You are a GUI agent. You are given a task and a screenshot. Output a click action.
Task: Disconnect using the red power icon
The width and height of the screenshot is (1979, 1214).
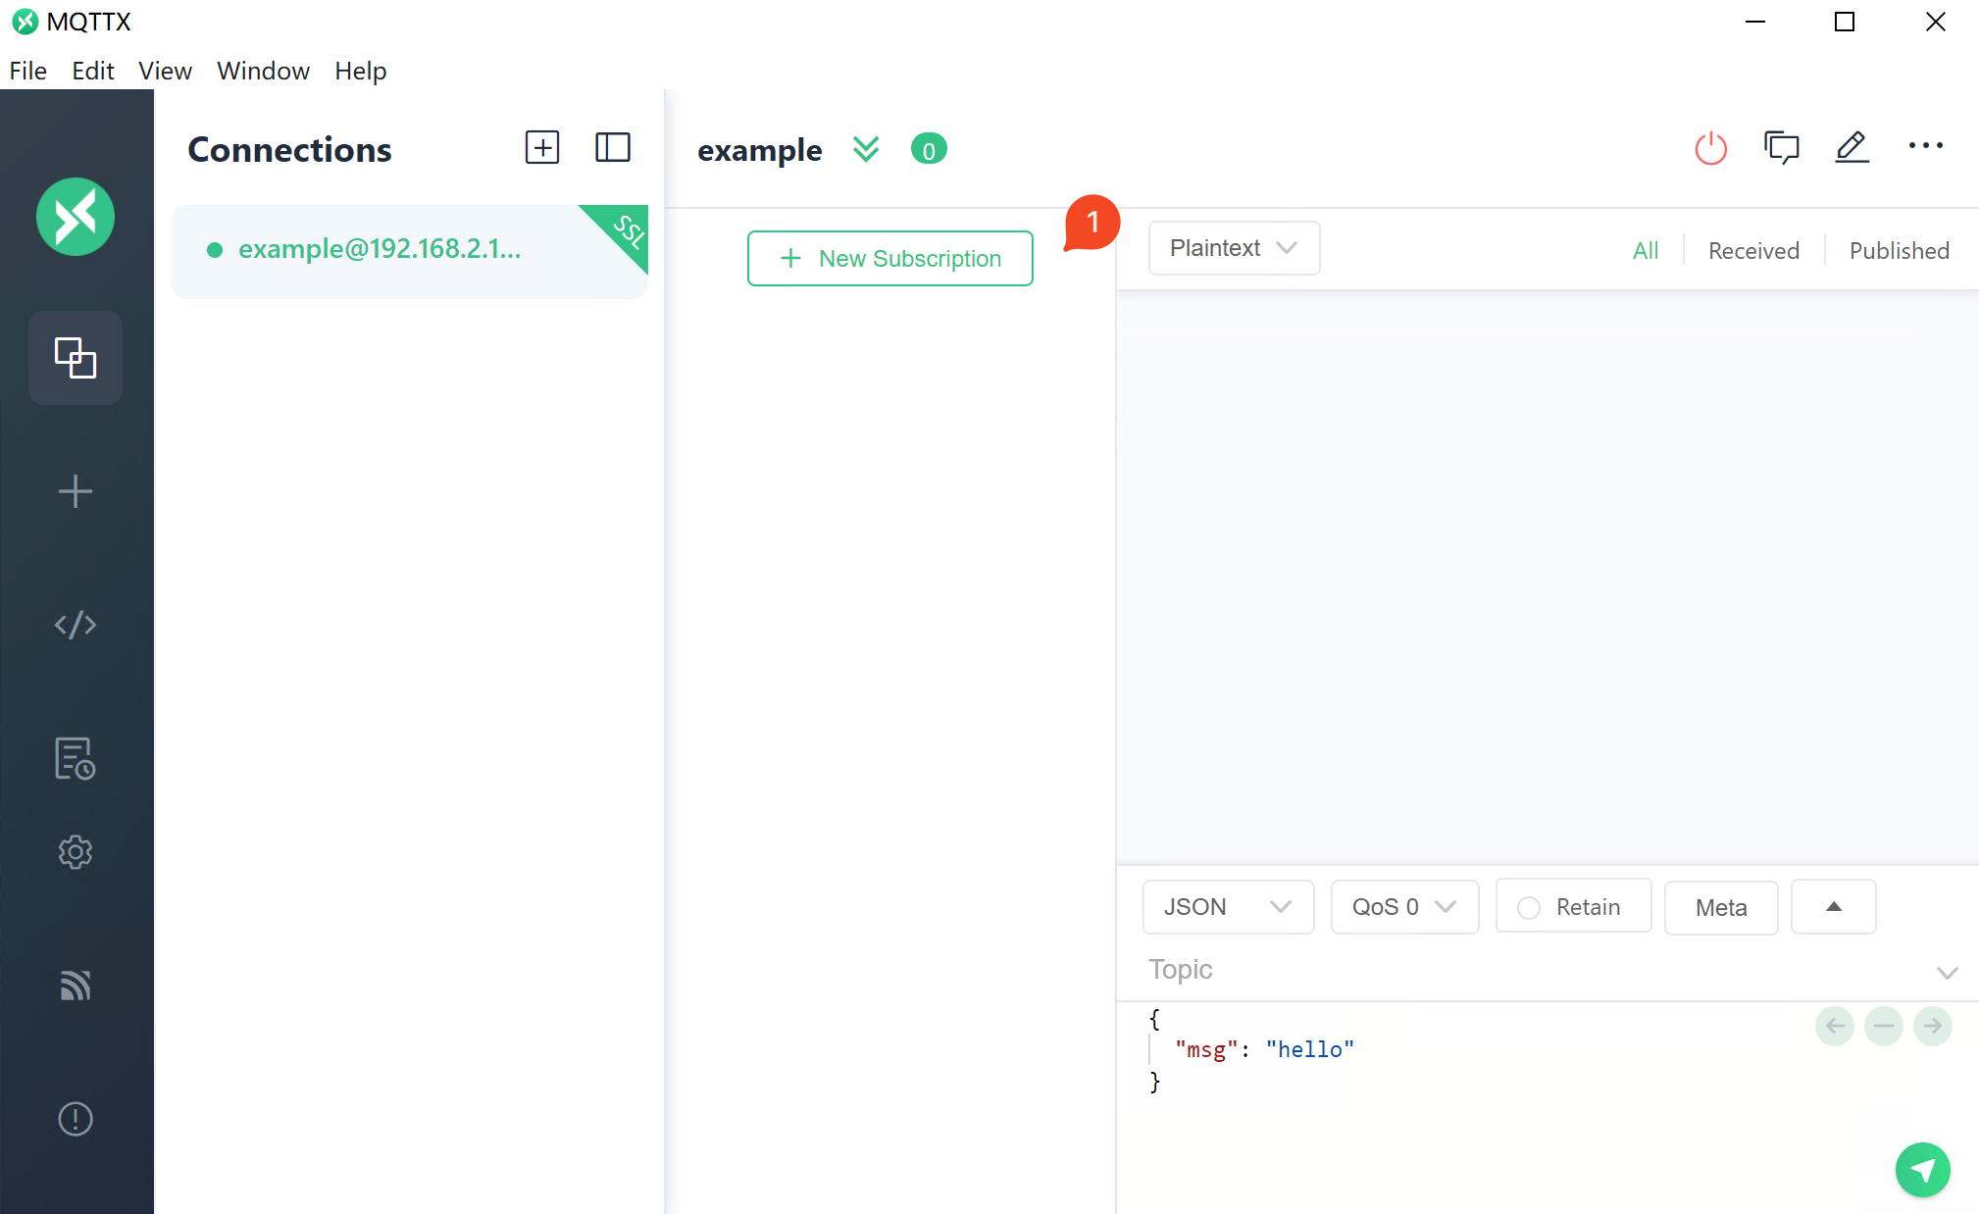pyautogui.click(x=1711, y=148)
